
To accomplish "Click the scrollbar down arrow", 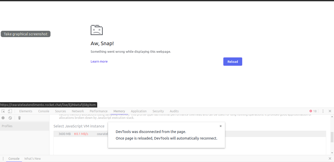I will [x=332, y=153].
